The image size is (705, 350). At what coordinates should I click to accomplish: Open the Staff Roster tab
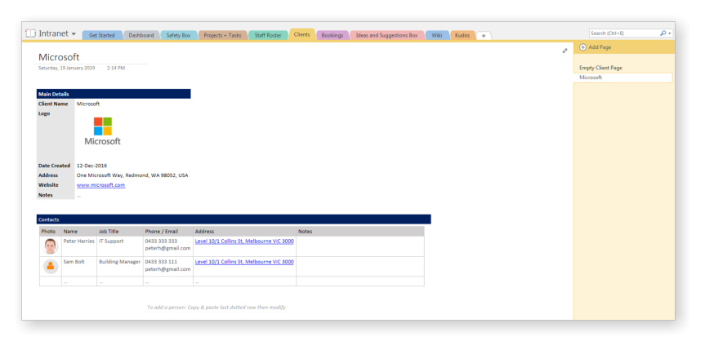click(268, 35)
